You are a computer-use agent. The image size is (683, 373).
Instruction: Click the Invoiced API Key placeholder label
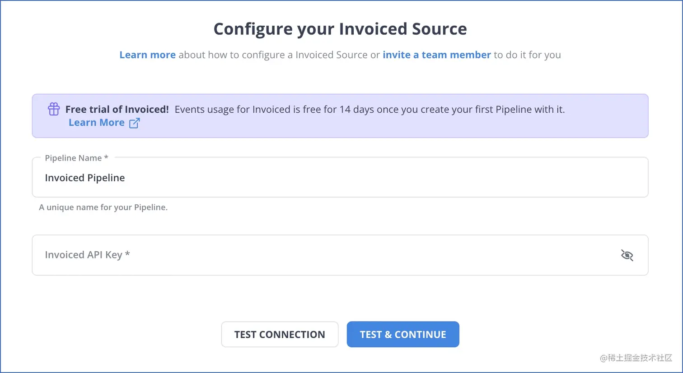tap(87, 255)
